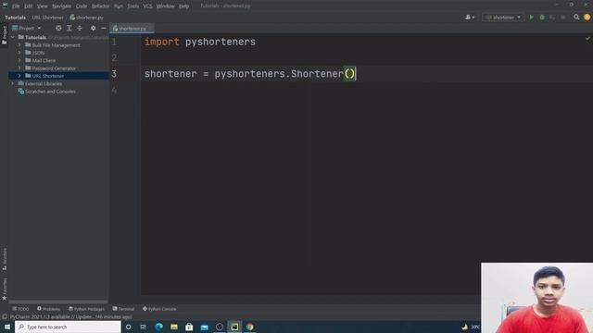Open the Project view mode dropdown
The height and width of the screenshot is (333, 593).
pyautogui.click(x=27, y=28)
